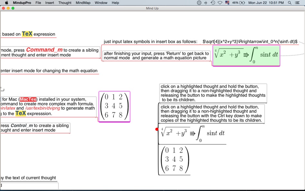
Task: Open the File menu
Action: click(38, 3)
